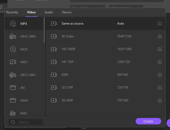Click the camera icon beside 640P
Viewport: 170px width, 130px height.
(54, 75)
